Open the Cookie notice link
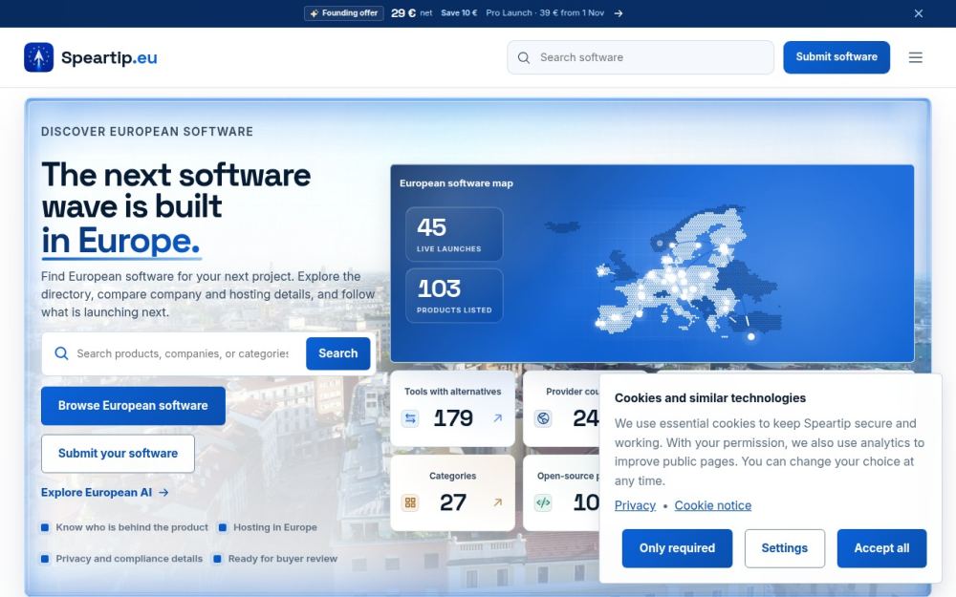The height and width of the screenshot is (597, 956). point(713,505)
